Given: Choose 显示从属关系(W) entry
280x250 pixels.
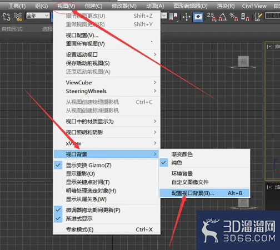Looking at the screenshot, I should point(107,199).
